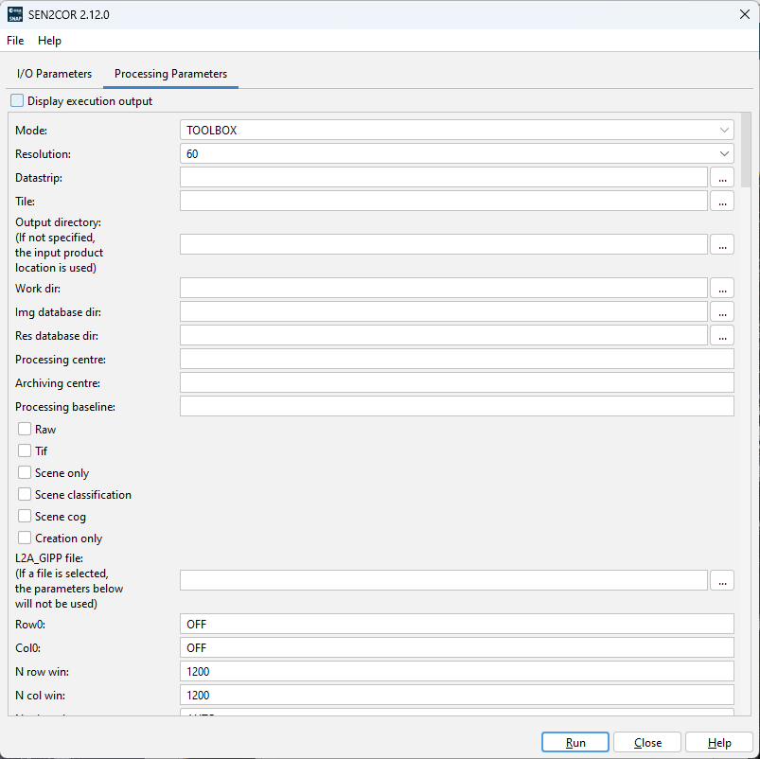Image resolution: width=760 pixels, height=759 pixels.
Task: Switch to the I/O Parameters tab
Action: [x=54, y=74]
